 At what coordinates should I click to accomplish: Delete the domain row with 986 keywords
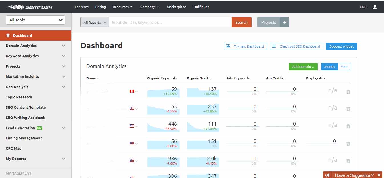click(348, 161)
